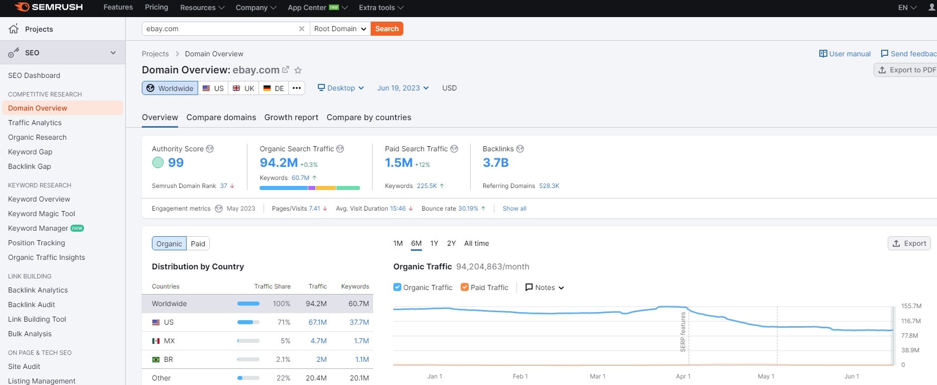Uncheck the Organic Traffic checkbox
Viewport: 937px width, 385px height.
point(397,287)
